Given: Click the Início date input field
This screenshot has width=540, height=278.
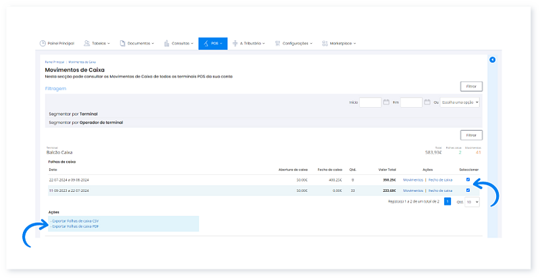Looking at the screenshot, I should point(370,102).
